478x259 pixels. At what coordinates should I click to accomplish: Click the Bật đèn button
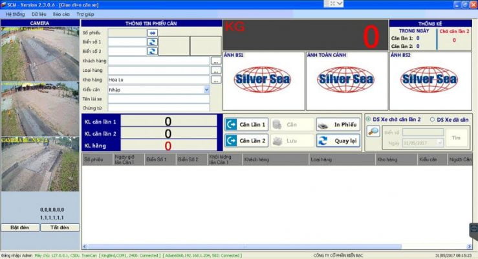(x=20, y=227)
